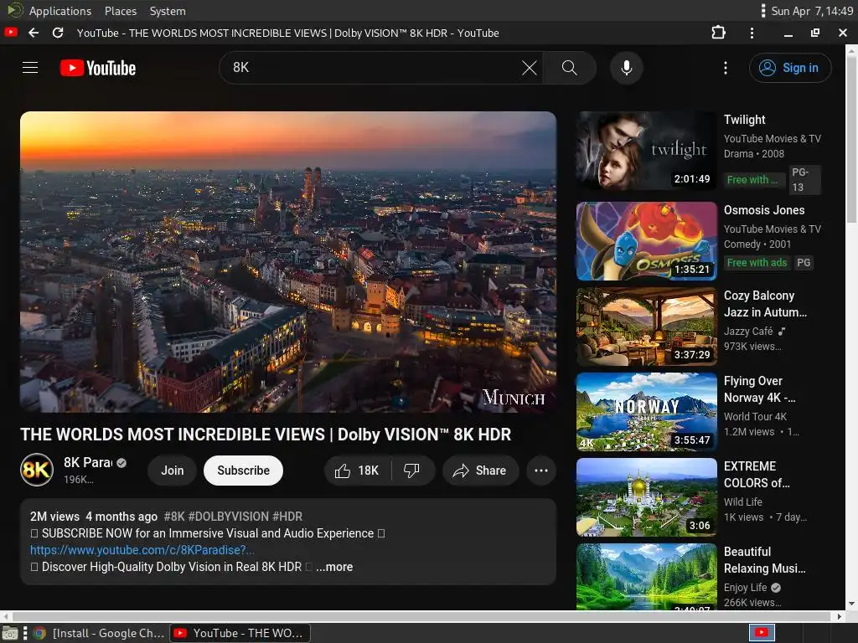This screenshot has width=858, height=643.
Task: Click Osmosis Jones title text
Action: pos(764,210)
